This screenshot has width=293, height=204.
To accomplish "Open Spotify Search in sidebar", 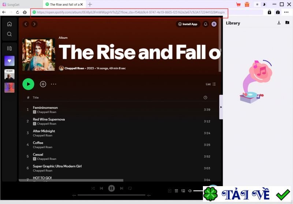I will 10,34.
